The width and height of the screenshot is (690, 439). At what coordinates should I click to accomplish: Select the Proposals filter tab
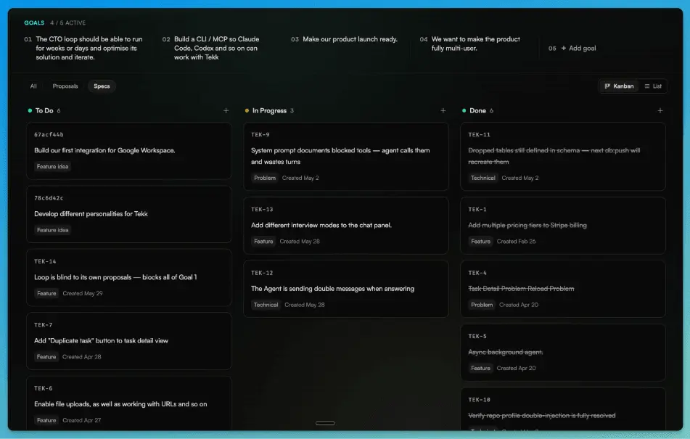click(x=65, y=86)
